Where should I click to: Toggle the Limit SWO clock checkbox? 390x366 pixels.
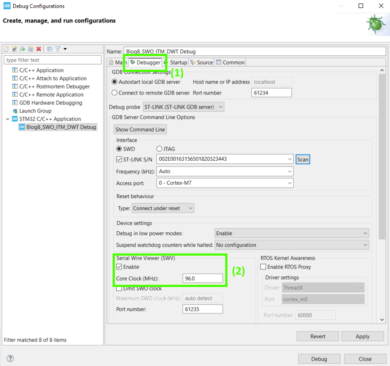[119, 288]
